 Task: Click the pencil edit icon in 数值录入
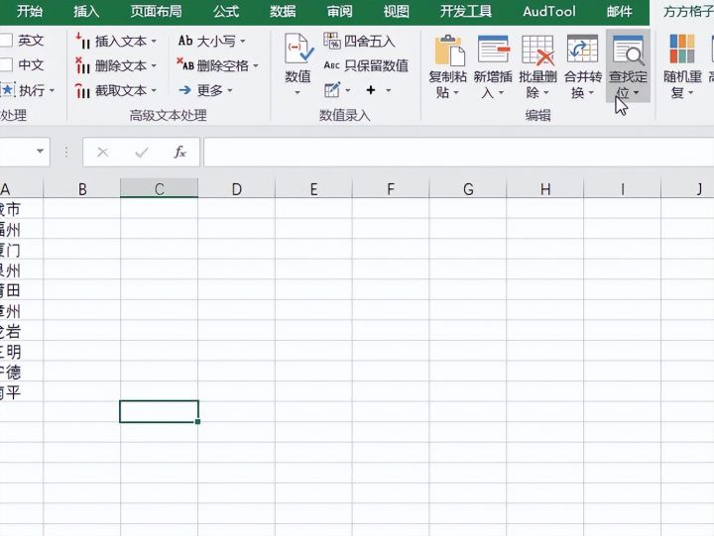click(332, 89)
